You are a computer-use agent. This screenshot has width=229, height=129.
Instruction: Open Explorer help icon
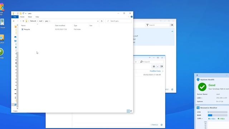(132, 17)
